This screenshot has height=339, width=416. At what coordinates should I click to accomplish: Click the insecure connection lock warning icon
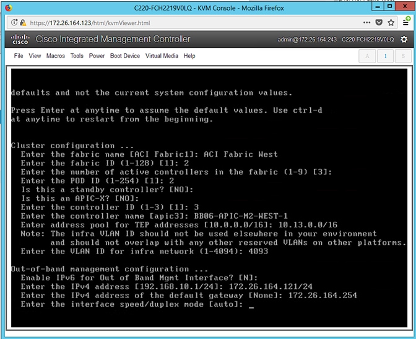[x=23, y=22]
